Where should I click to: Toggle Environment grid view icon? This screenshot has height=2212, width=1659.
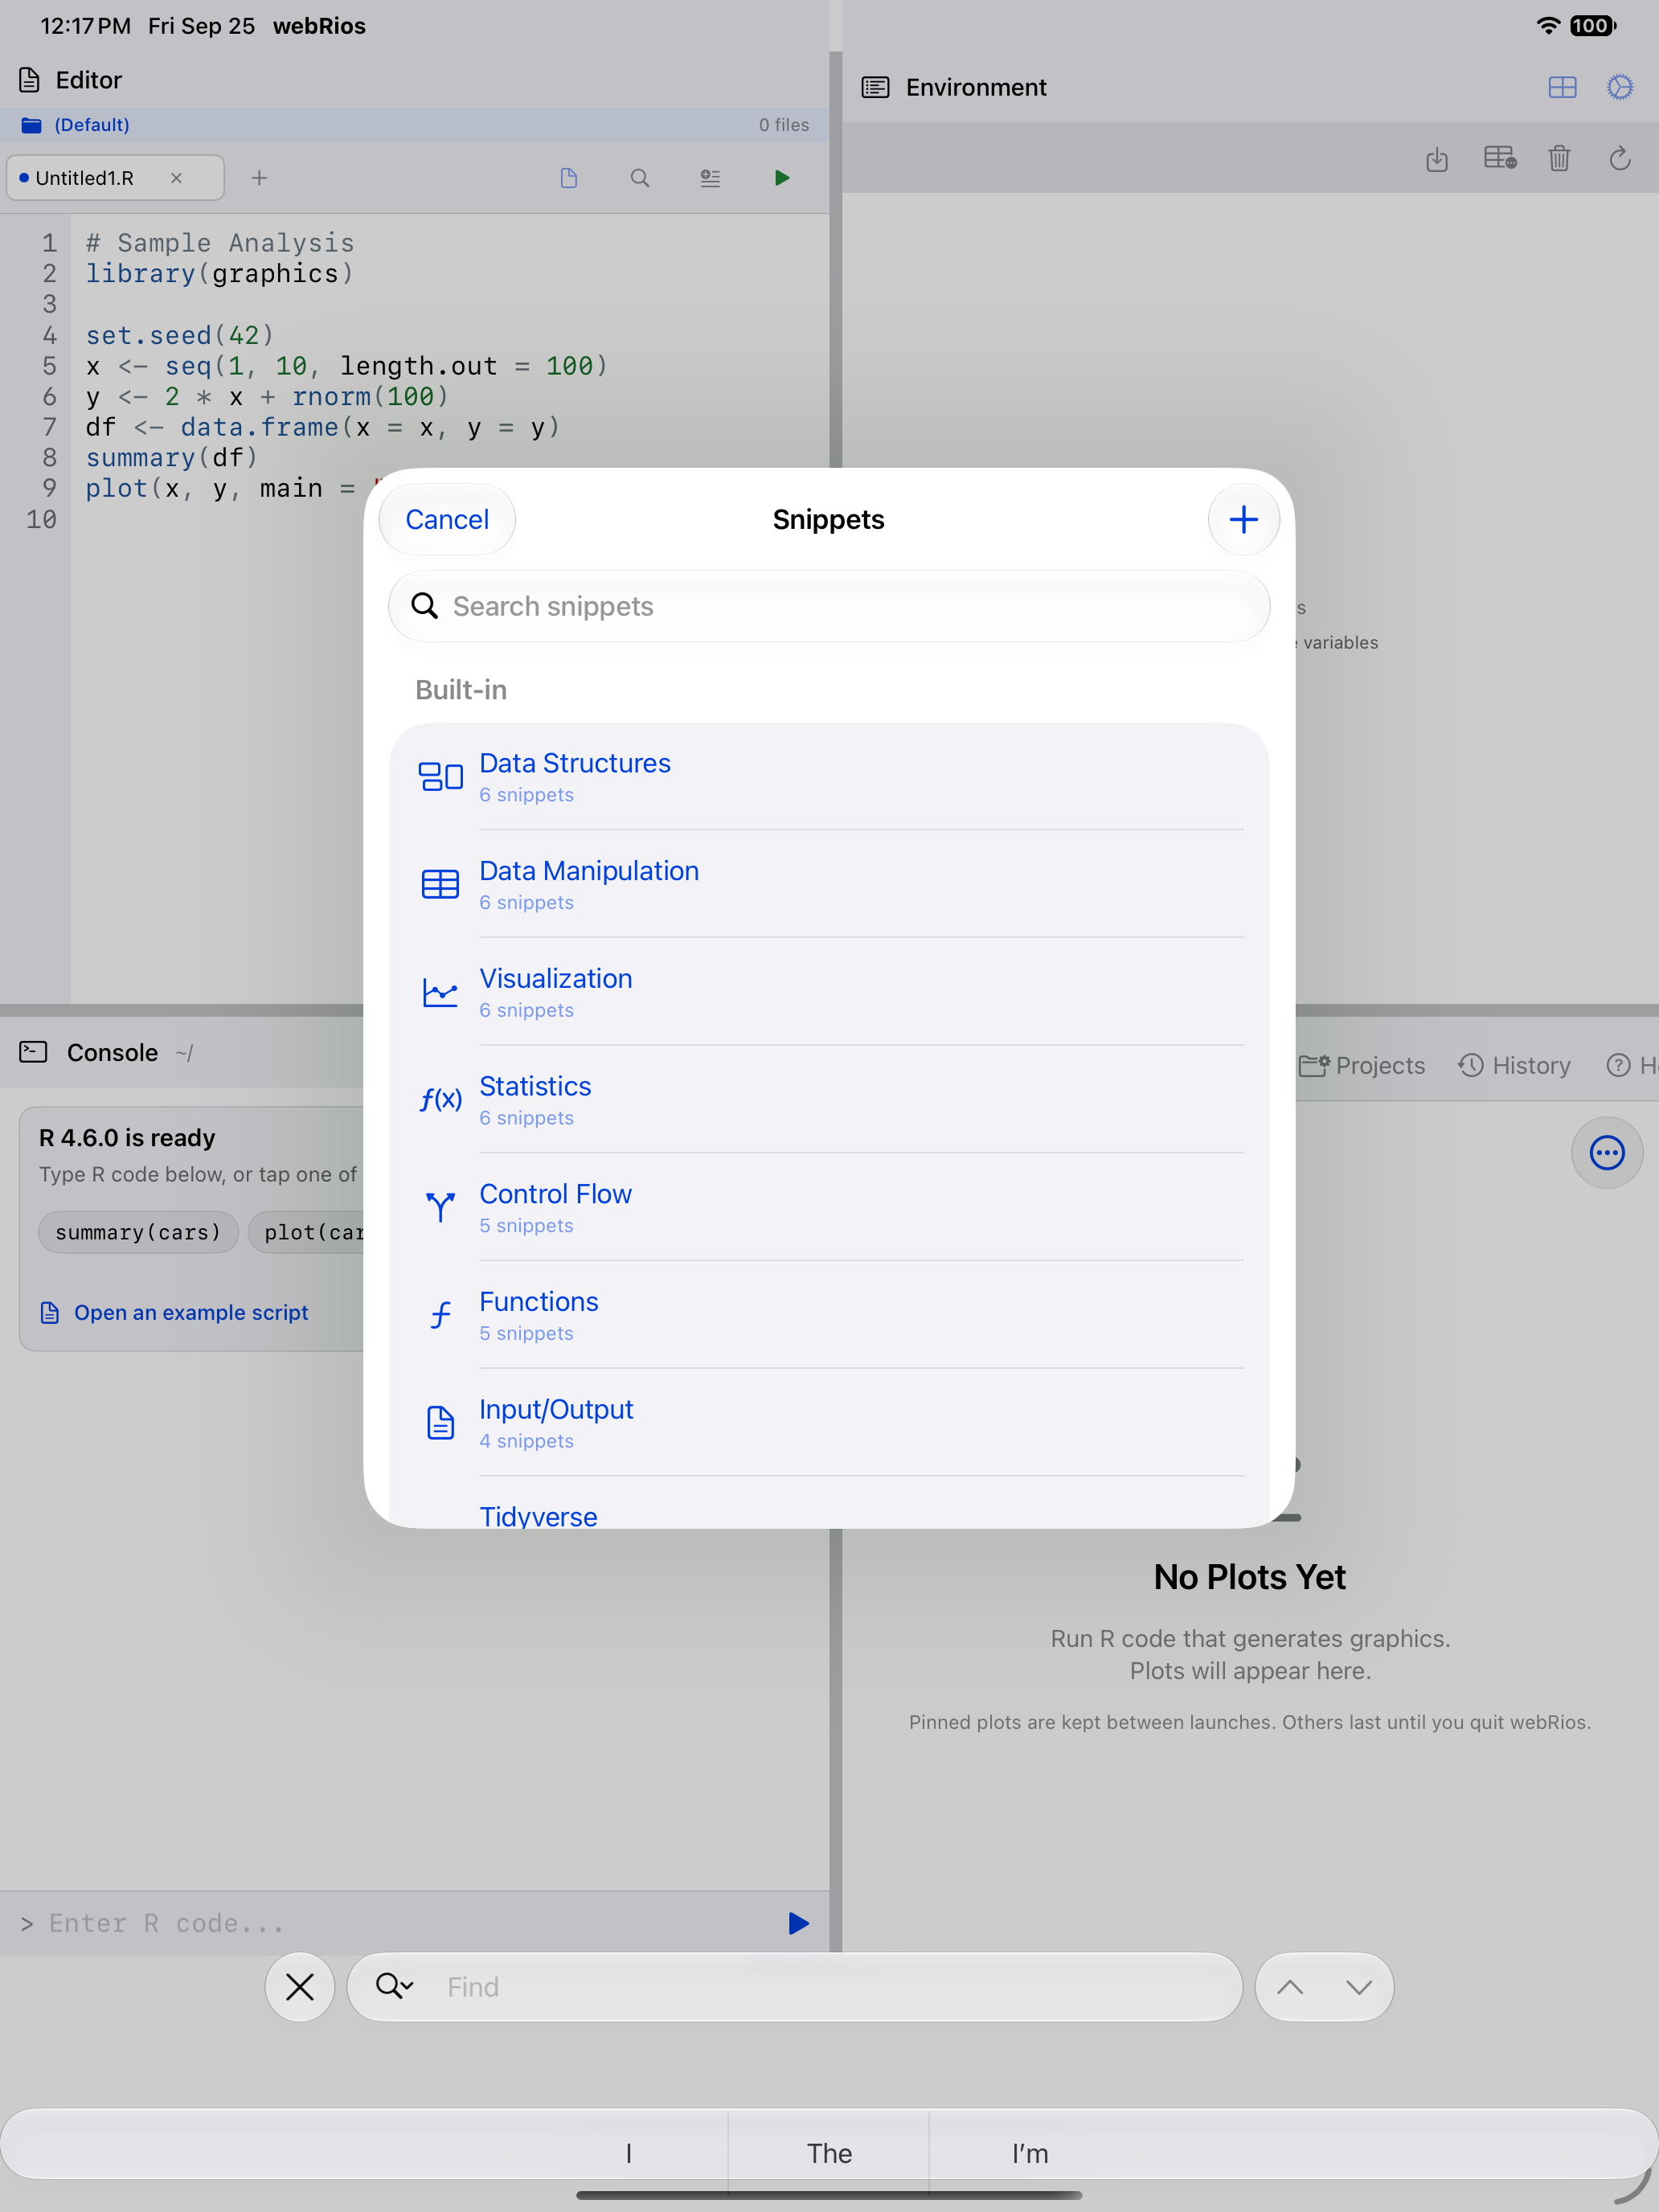click(1562, 87)
